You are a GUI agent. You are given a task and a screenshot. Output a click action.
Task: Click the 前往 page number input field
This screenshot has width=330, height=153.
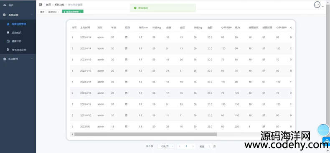pyautogui.click(x=209, y=146)
